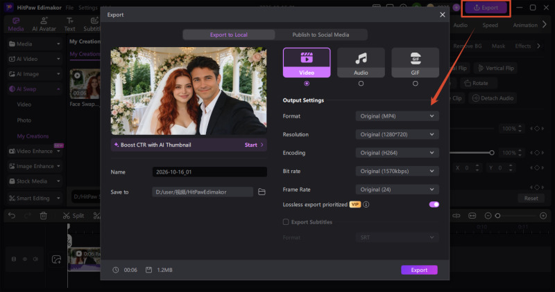Expand the Stock Media sidebar section
555x292 pixels.
(x=34, y=181)
